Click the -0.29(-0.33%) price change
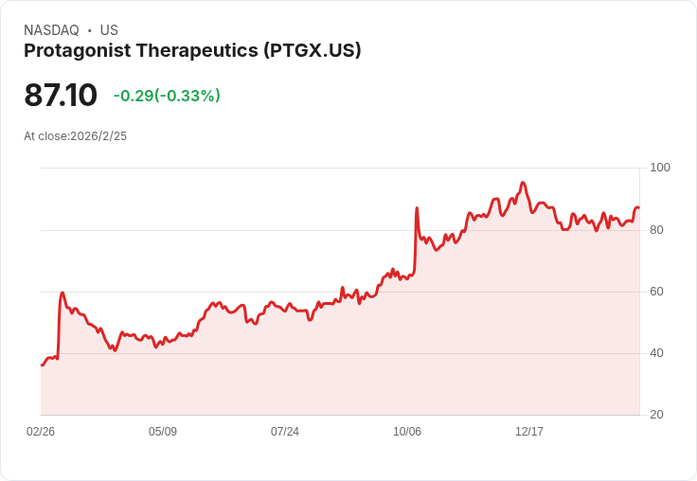This screenshot has width=697, height=481. 167,96
